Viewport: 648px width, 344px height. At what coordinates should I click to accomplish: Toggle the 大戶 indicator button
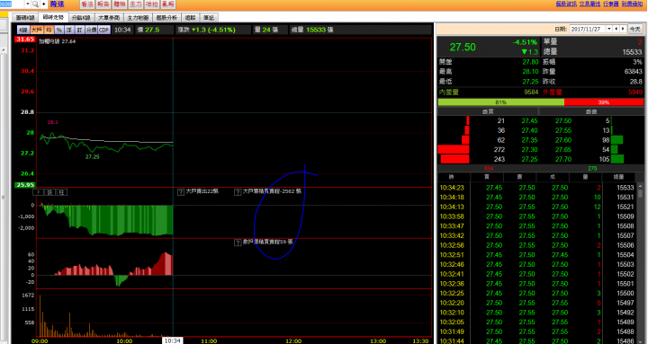coord(37,30)
